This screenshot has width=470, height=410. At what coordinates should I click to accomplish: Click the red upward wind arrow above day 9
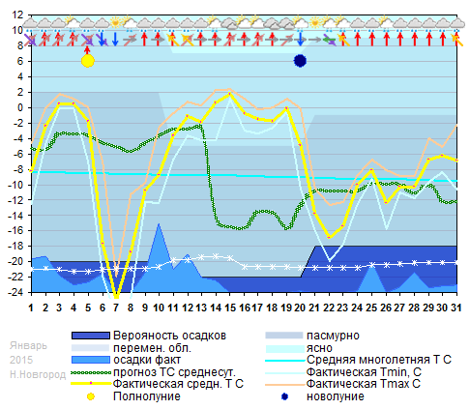click(144, 39)
